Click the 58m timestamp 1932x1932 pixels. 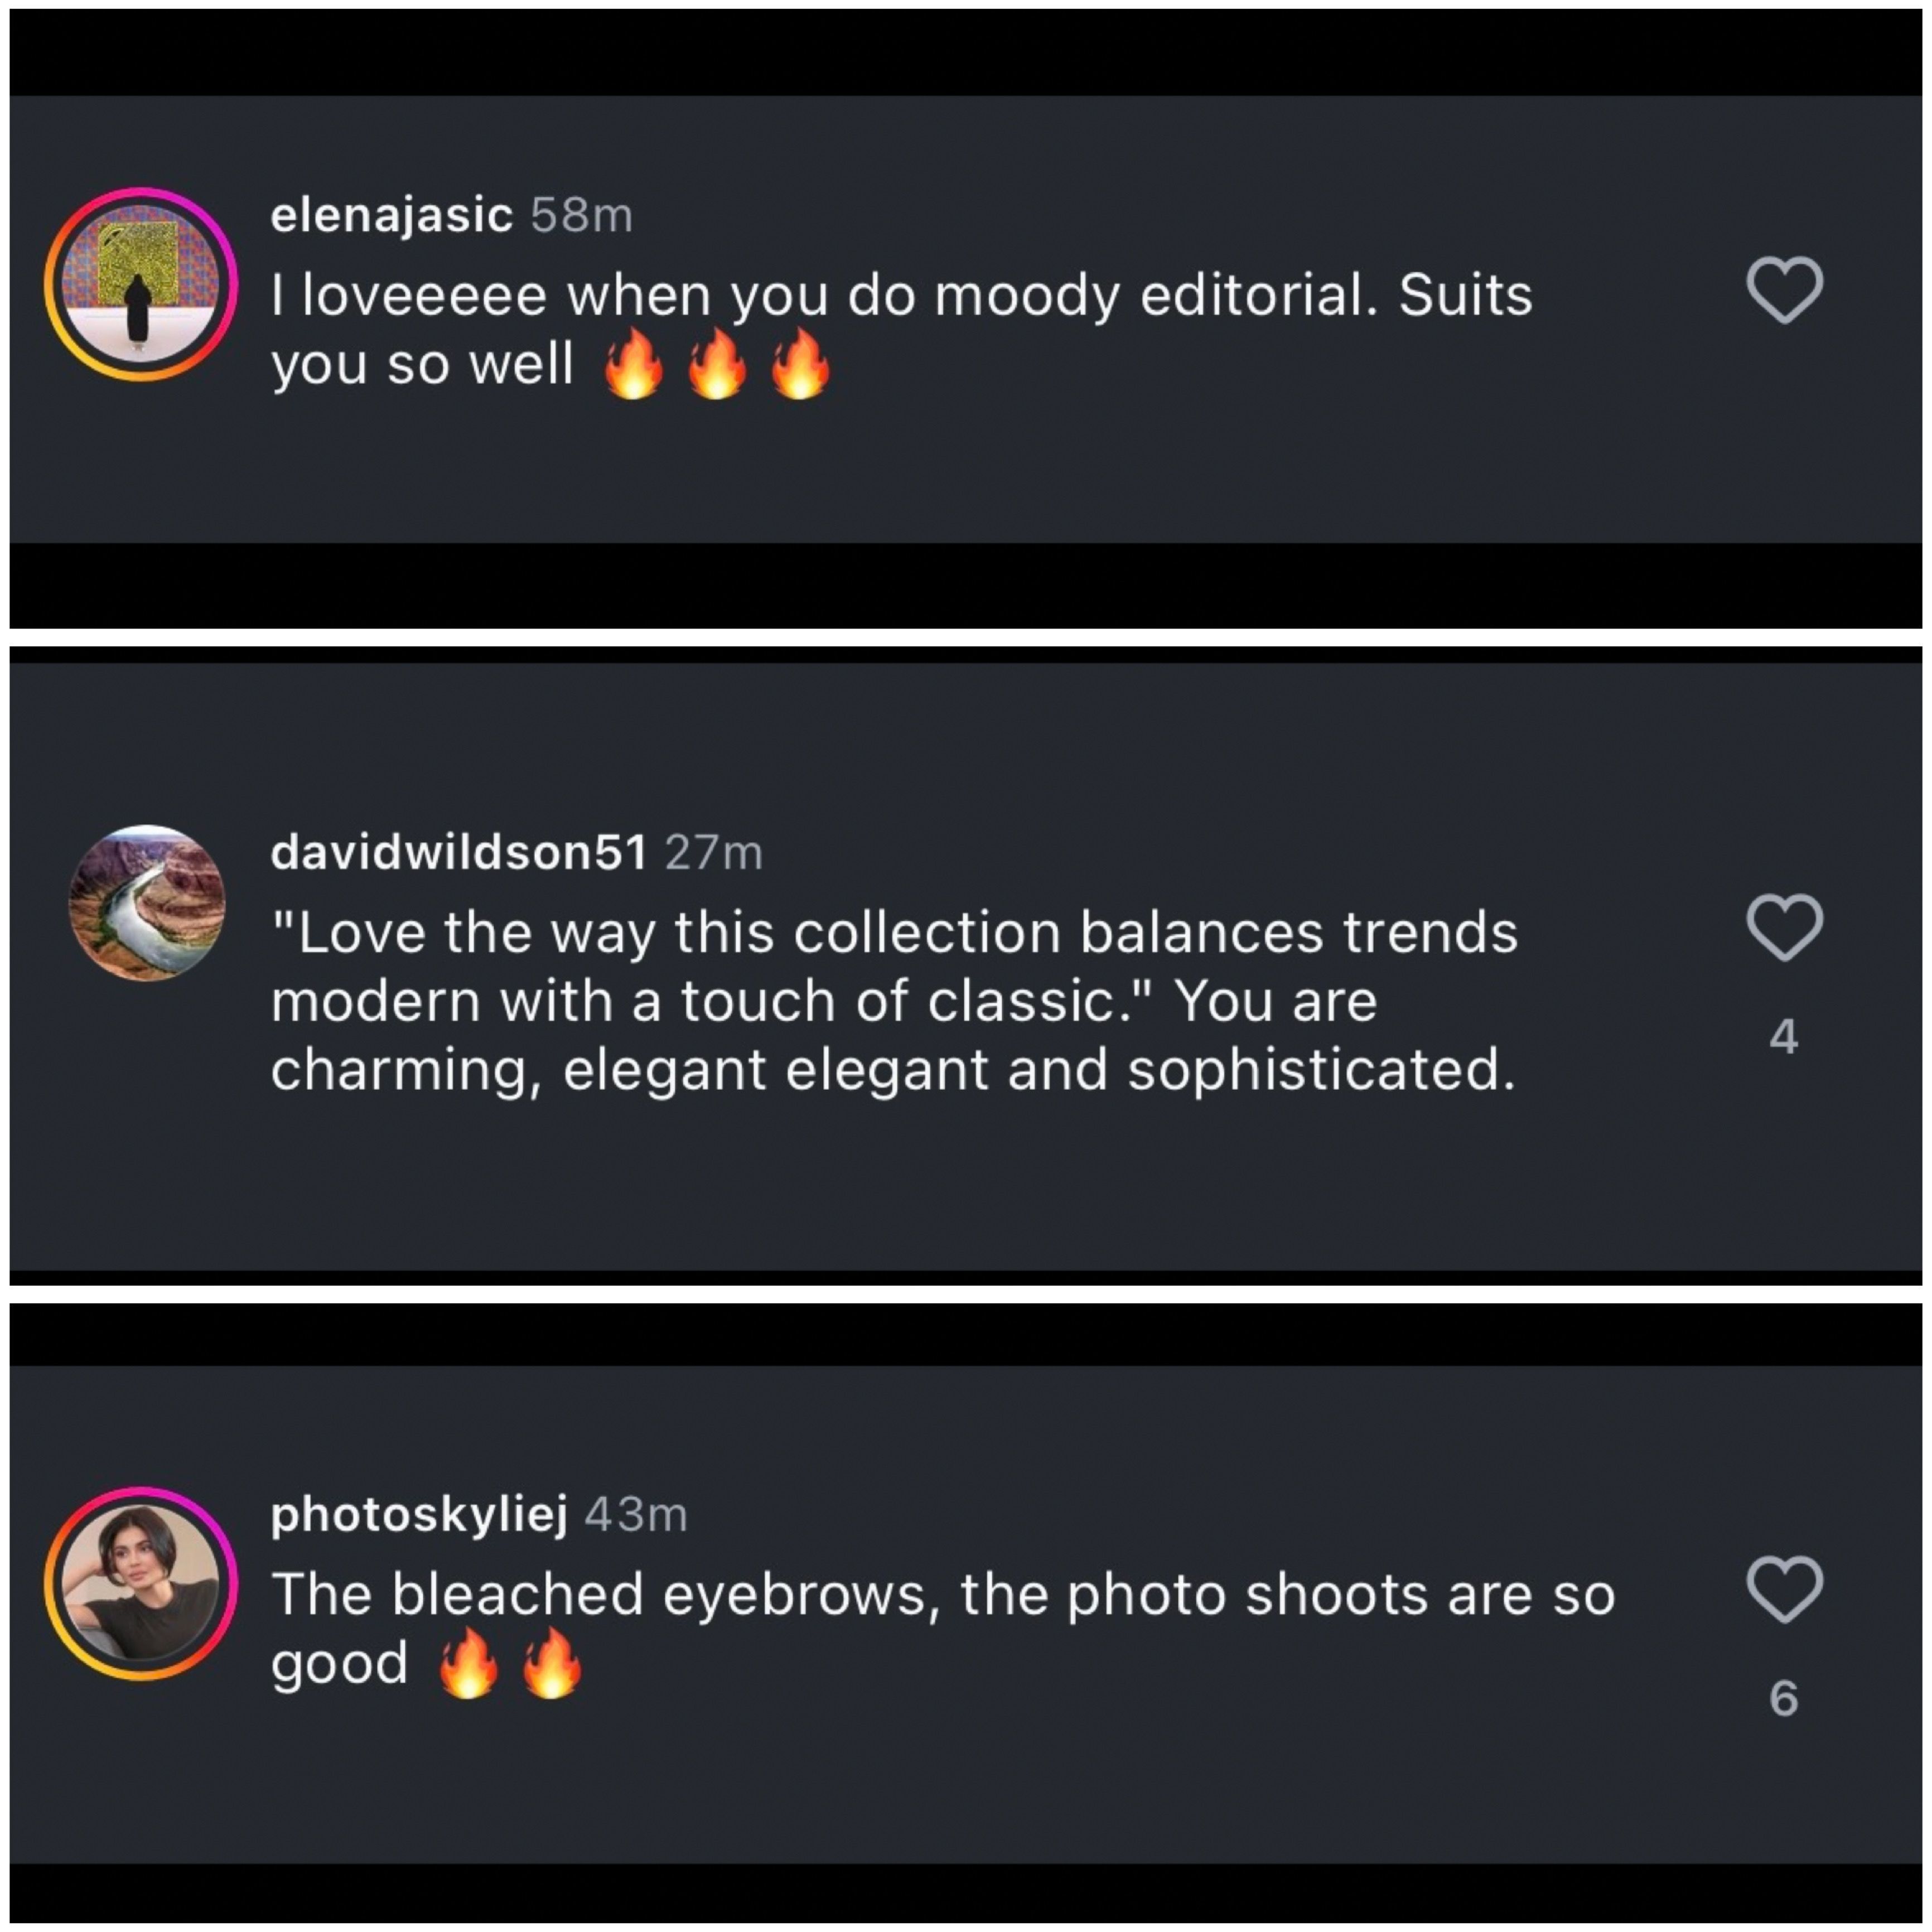coord(582,215)
